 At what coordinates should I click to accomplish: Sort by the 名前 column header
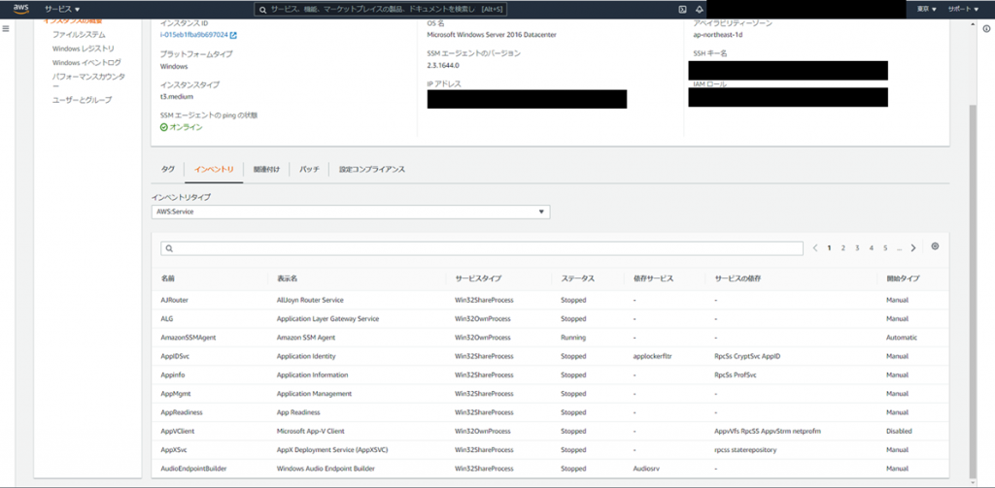(x=167, y=278)
